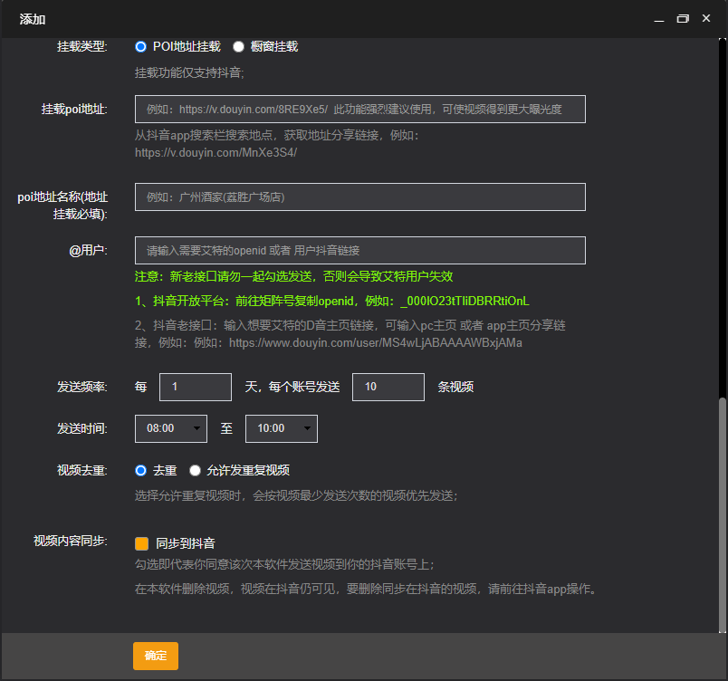
Task: Click the days frequency input showing 1
Action: [x=195, y=387]
